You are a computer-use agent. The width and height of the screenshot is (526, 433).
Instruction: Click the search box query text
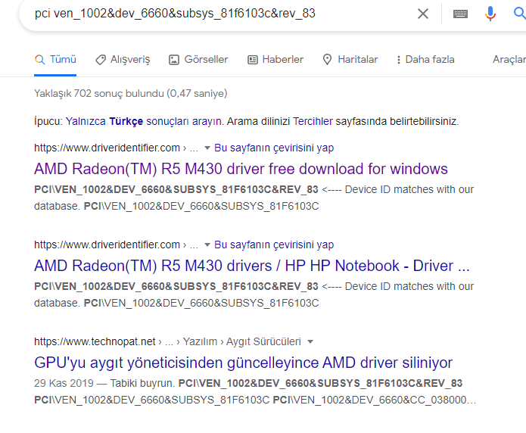click(175, 14)
